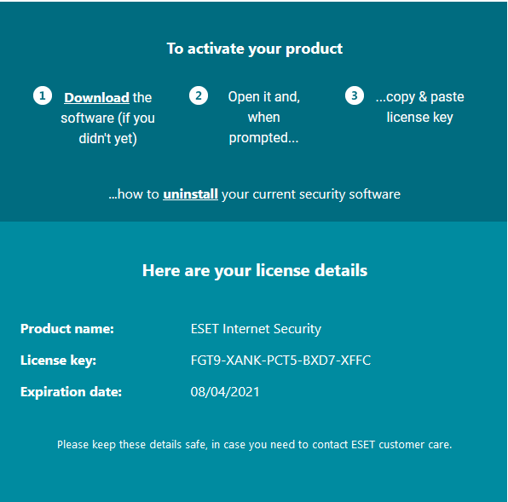Click the 'Expiration date:' label
This screenshot has height=502, width=508.
click(x=72, y=392)
